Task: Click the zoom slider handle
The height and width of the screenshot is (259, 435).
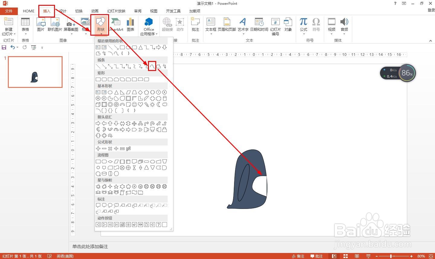Action: coord(391,256)
